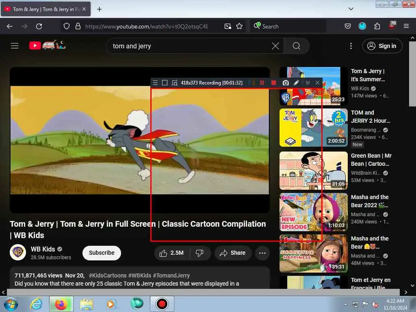This screenshot has height=312, width=416.
Task: Go to YouTube home via logo
Action: pos(47,45)
